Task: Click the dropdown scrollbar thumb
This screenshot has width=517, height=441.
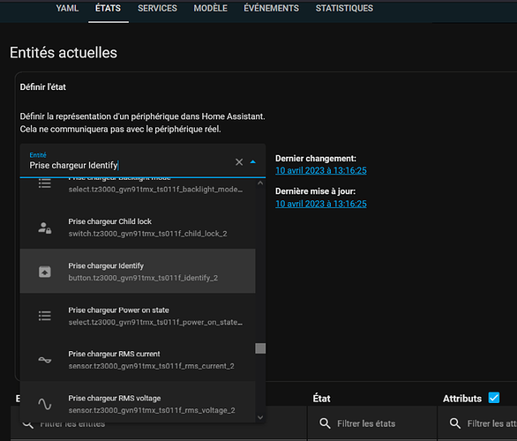Action: click(260, 348)
